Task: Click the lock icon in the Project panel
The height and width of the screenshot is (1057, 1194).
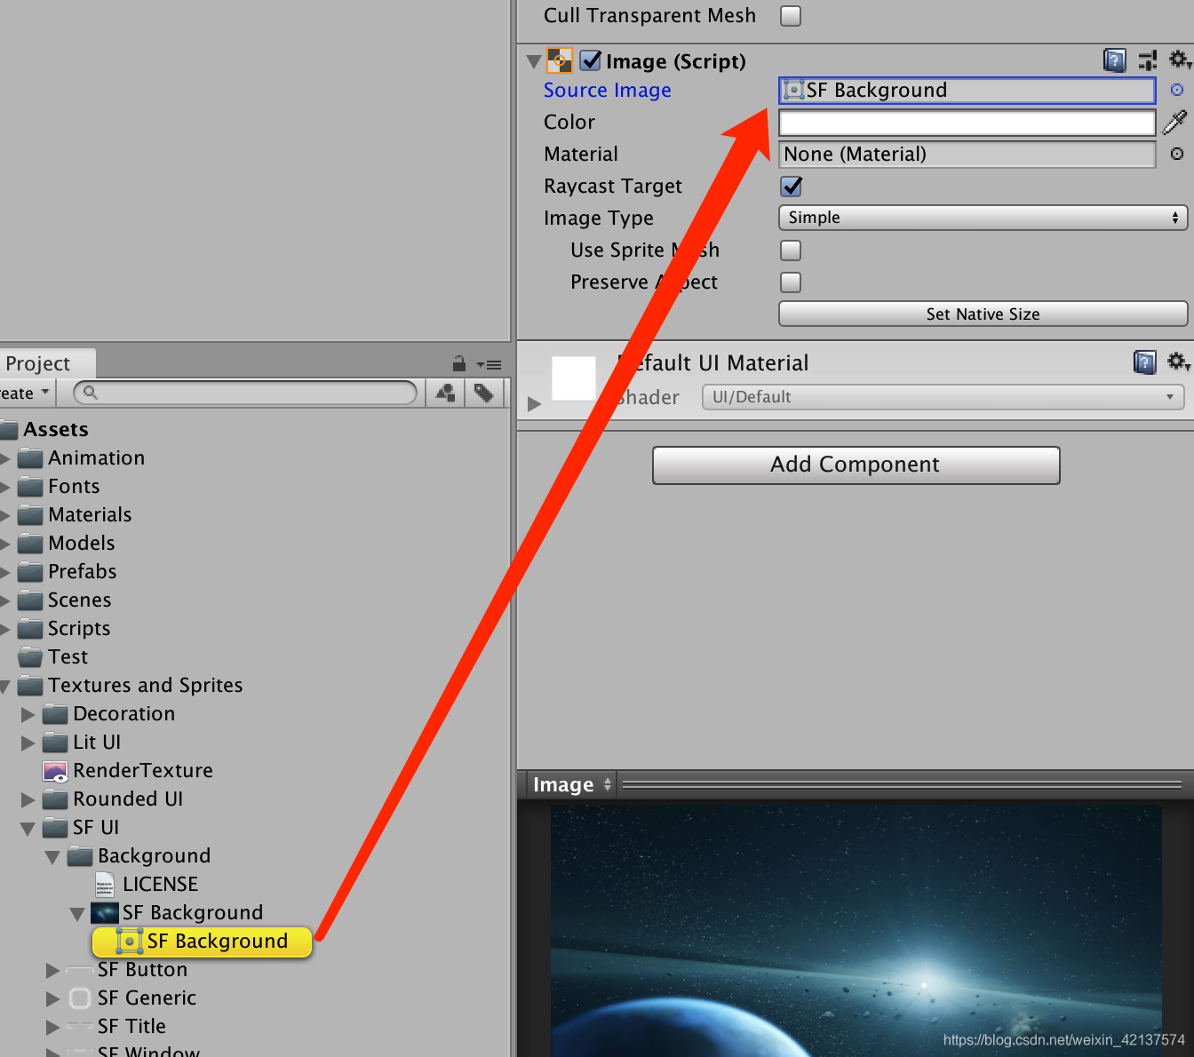Action: tap(458, 363)
